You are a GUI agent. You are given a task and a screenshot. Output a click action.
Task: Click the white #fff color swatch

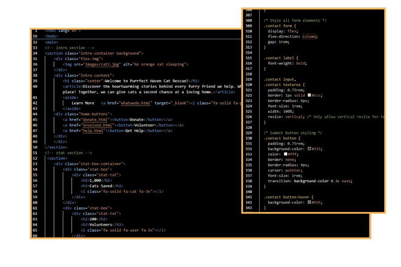(286, 154)
